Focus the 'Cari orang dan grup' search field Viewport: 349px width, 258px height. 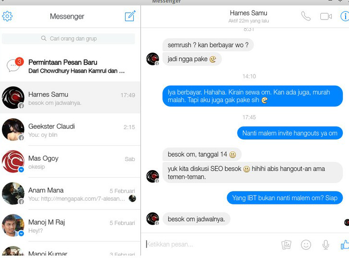pyautogui.click(x=69, y=39)
